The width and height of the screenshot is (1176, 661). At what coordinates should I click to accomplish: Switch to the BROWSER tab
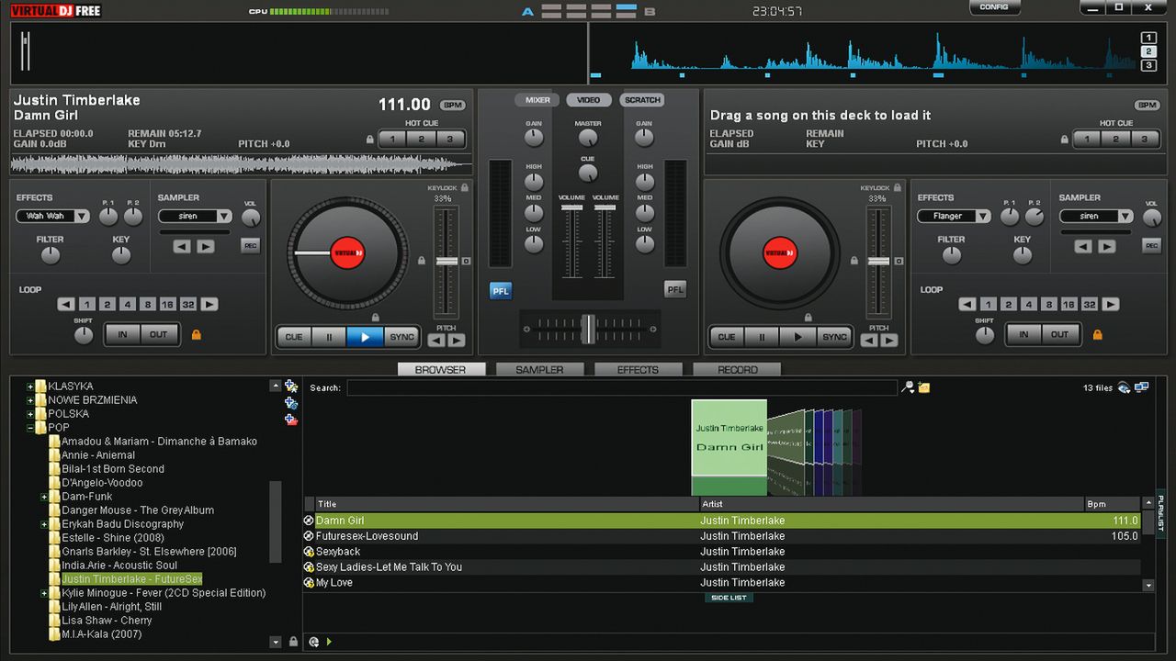[x=441, y=369]
